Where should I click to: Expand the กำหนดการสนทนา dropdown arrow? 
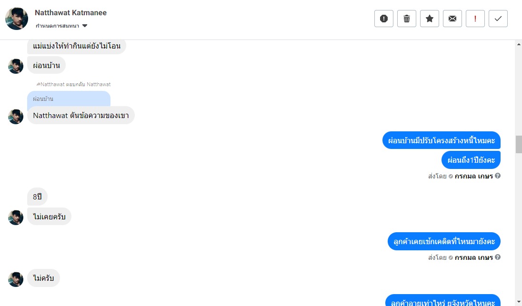pyautogui.click(x=85, y=26)
